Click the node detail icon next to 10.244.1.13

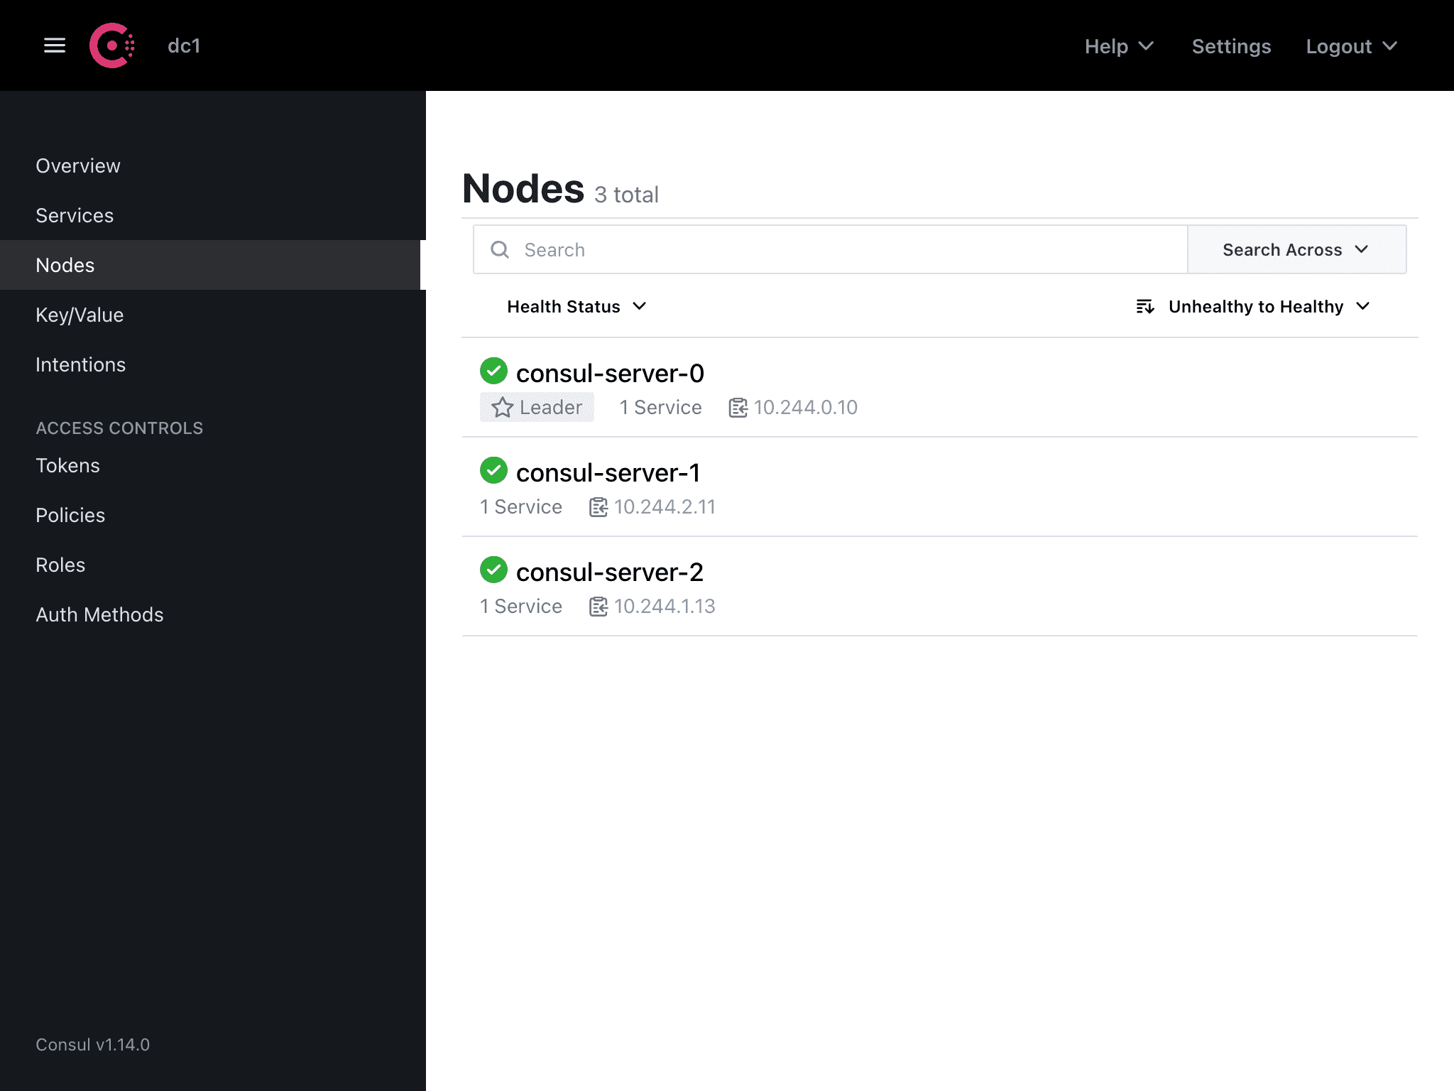point(596,607)
